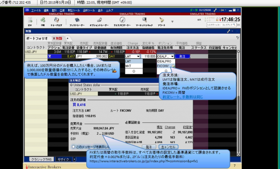The width and height of the screenshot is (280, 169).
Task: Close the 無題 tab with its red X
Action: point(54,38)
